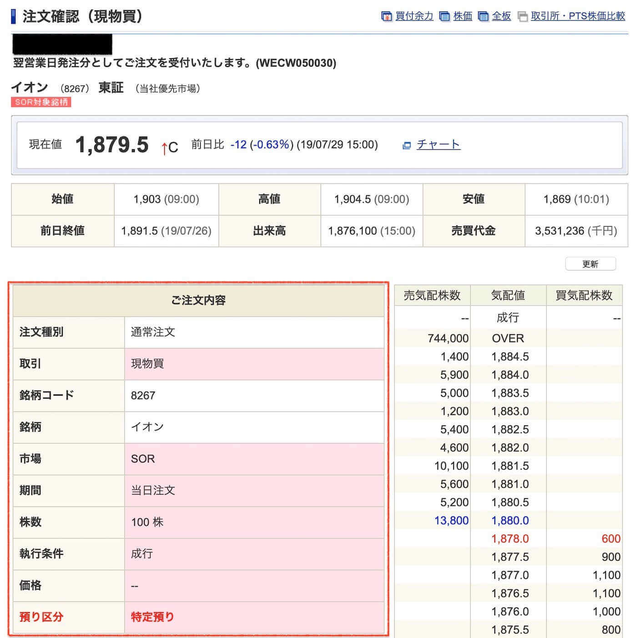Click the SOR market value

point(143,459)
